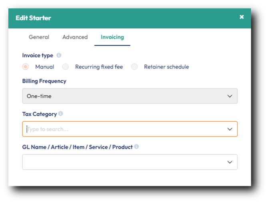Click the "Manual" option label text
268x203 pixels.
[44, 67]
